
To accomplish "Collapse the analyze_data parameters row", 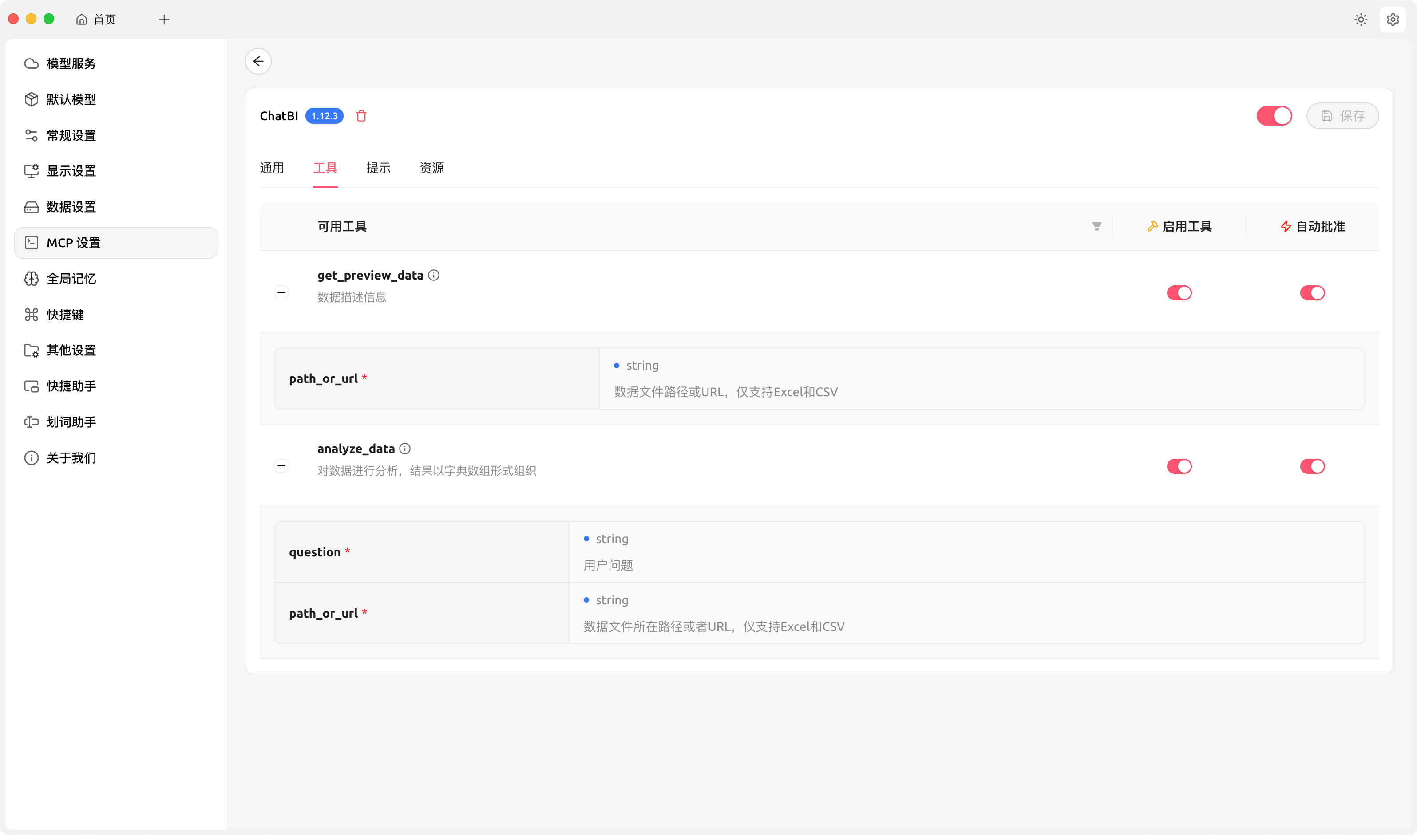I will coord(281,465).
